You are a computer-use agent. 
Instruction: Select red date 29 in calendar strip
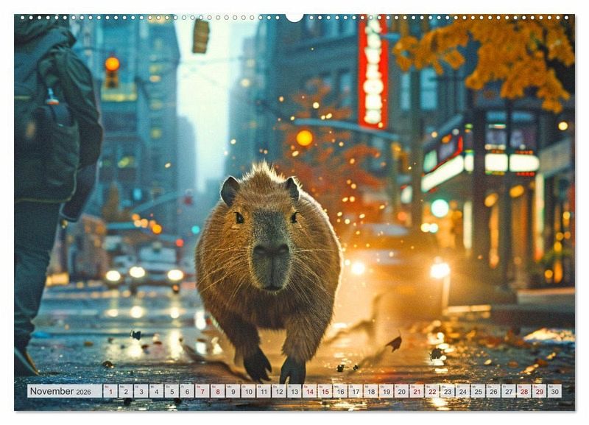tap(540, 391)
